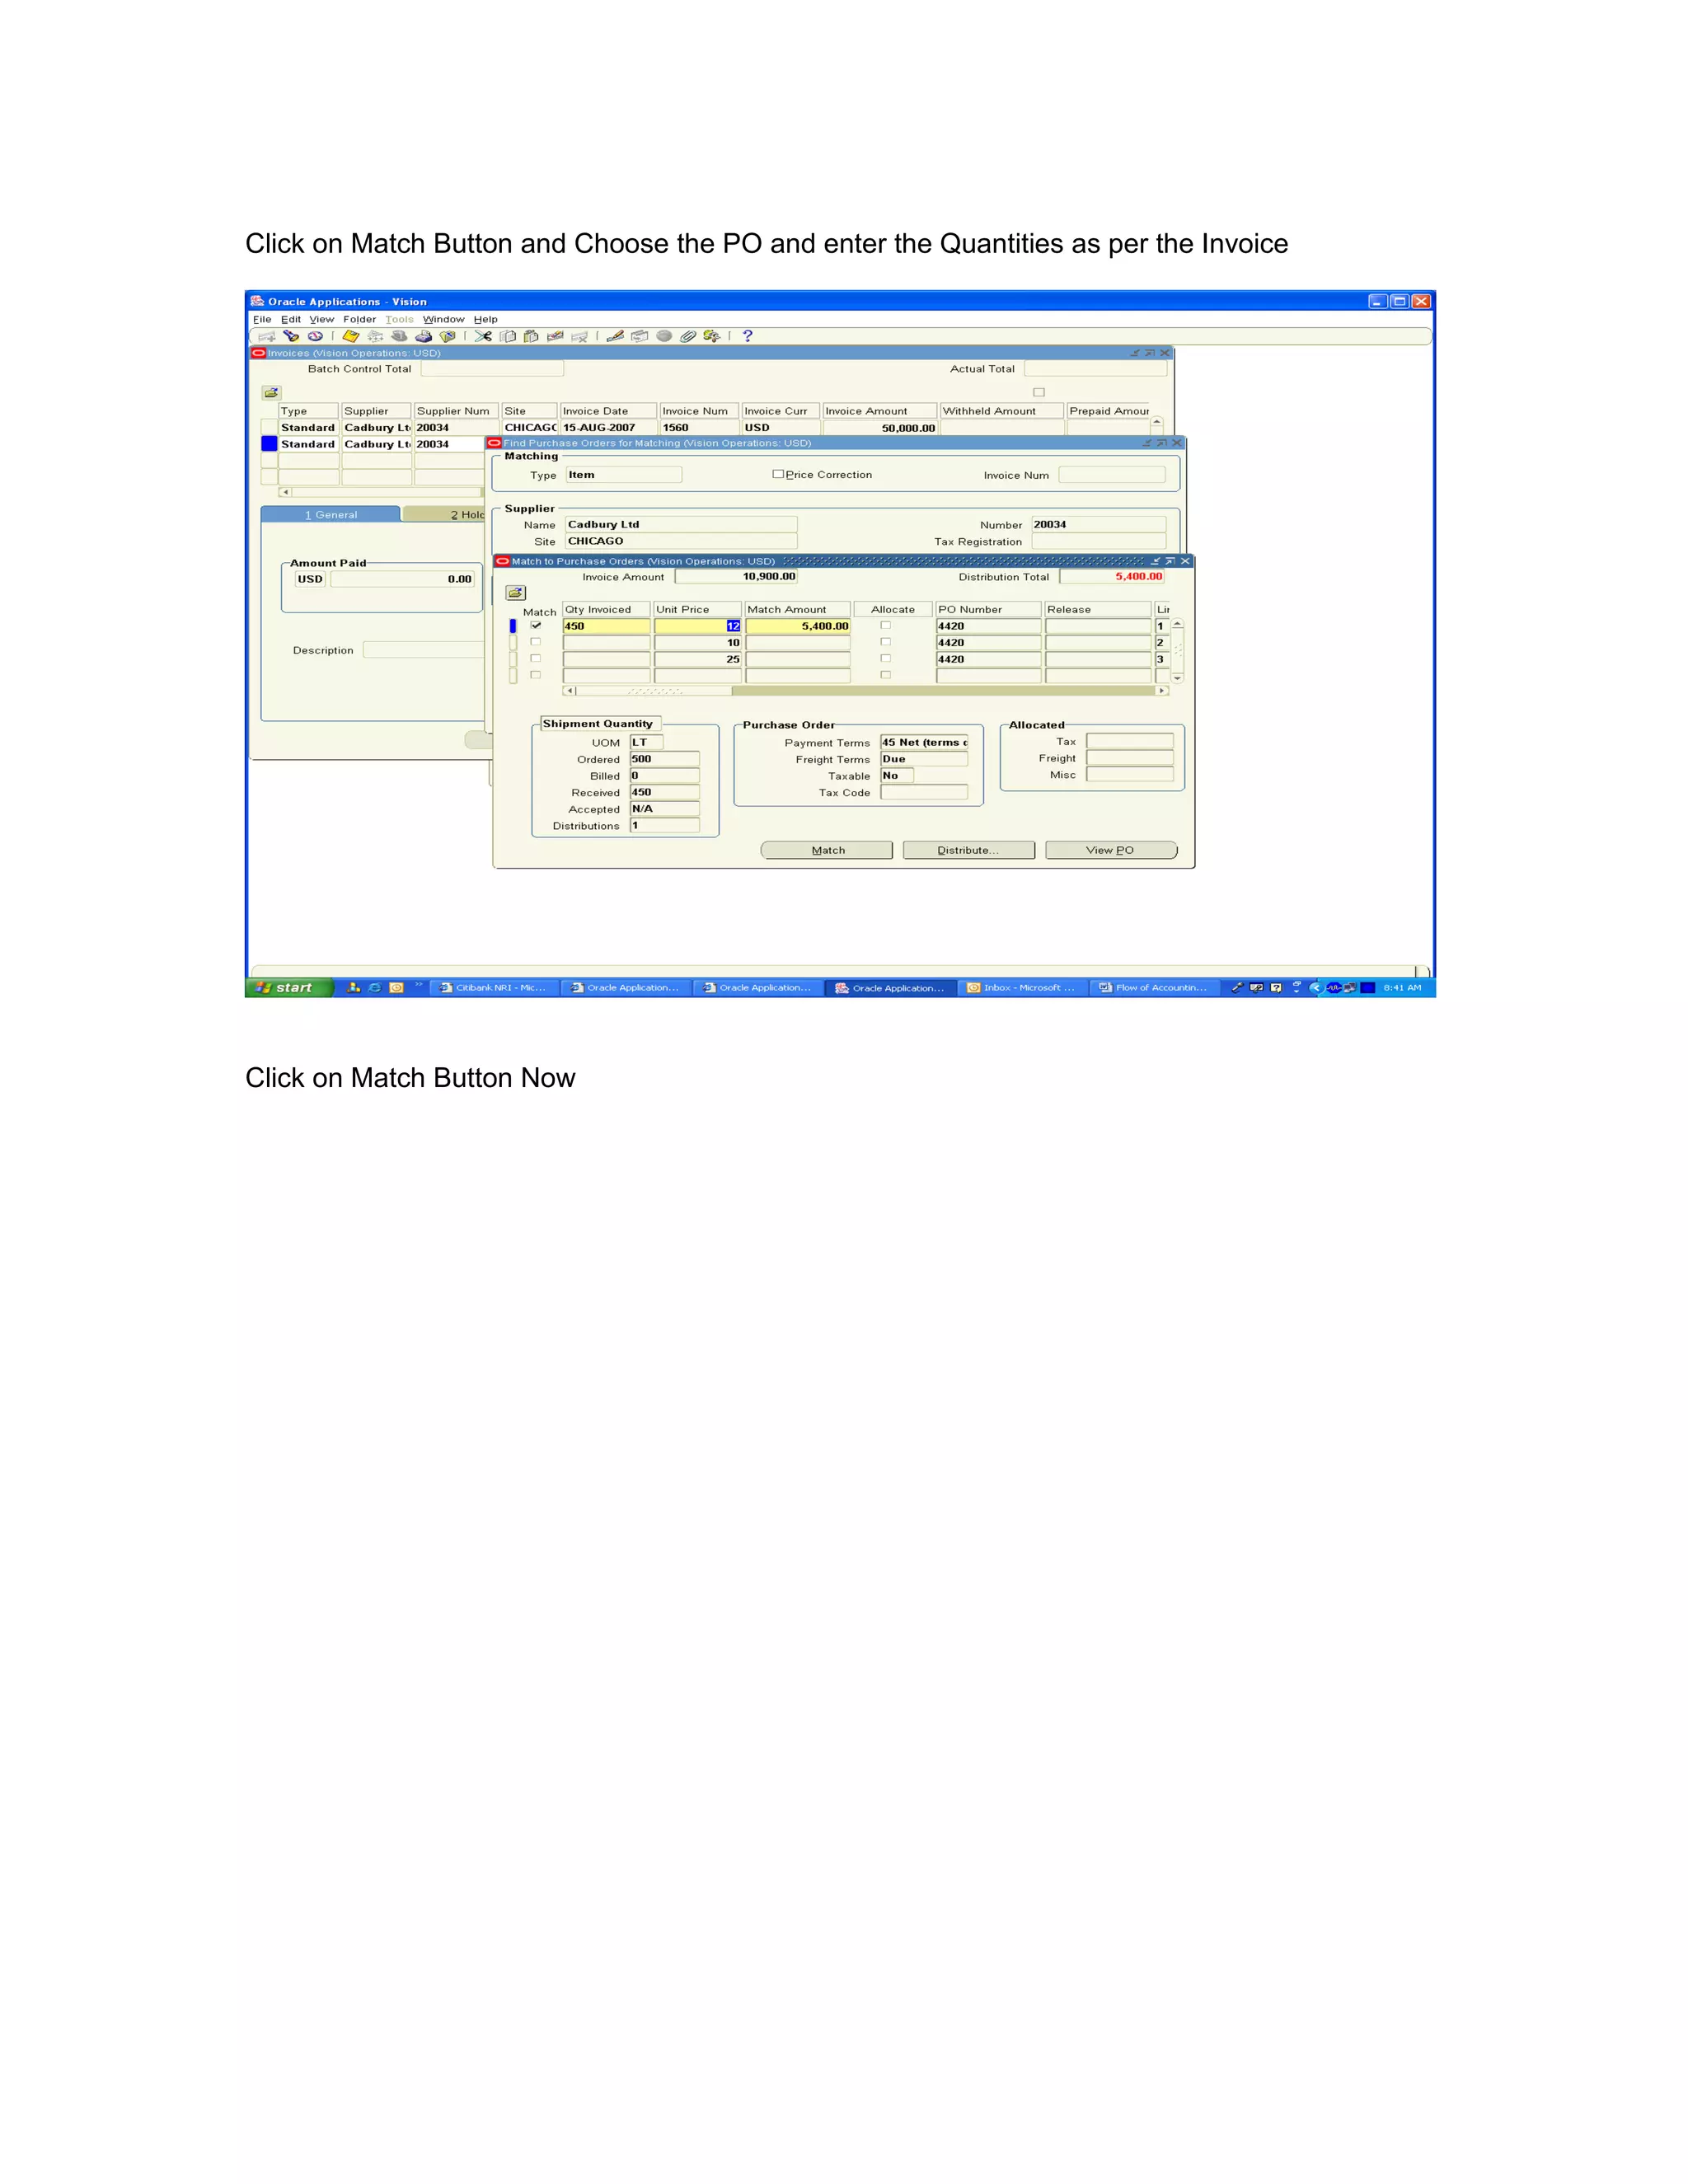The height and width of the screenshot is (2184, 1688).
Task: Click the Close Form toolbar icon
Action: tap(448, 336)
